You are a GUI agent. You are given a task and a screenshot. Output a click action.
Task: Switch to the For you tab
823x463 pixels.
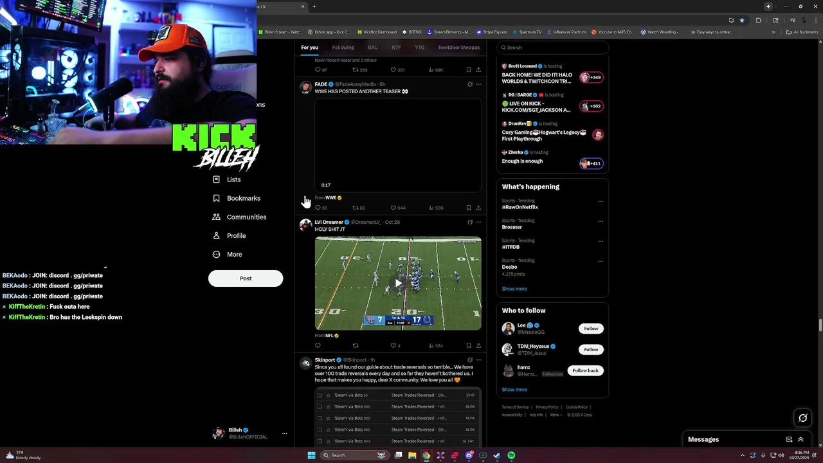[x=309, y=48]
